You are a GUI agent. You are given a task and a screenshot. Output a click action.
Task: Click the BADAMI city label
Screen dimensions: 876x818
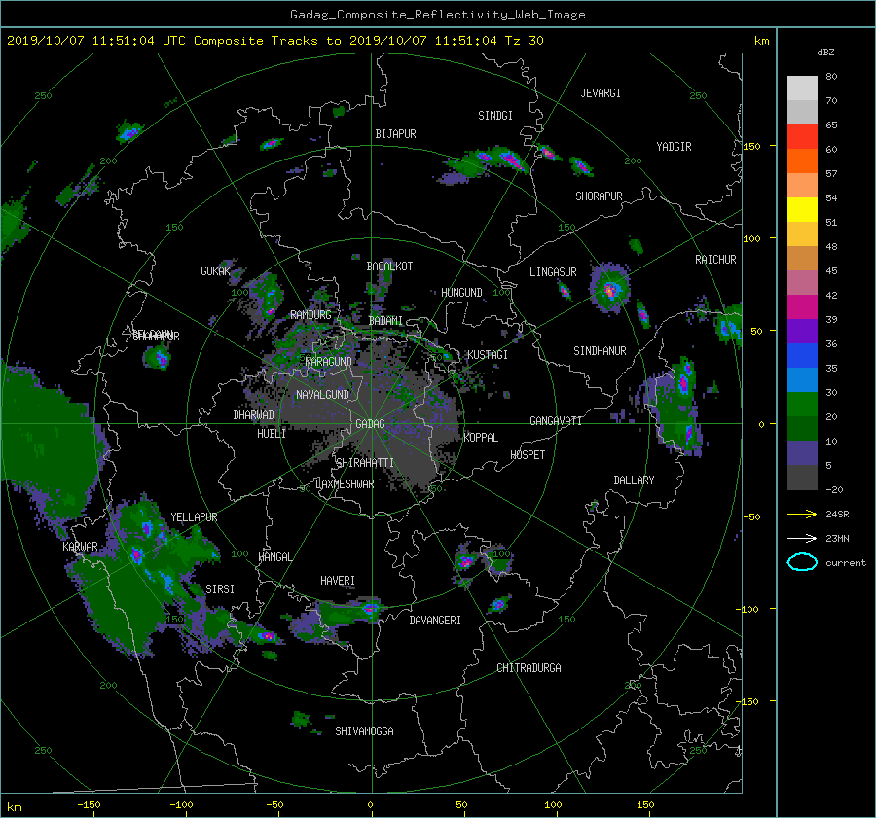click(x=385, y=321)
